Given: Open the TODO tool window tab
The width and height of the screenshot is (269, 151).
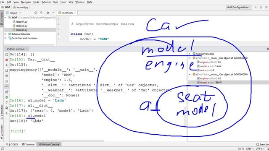Looking at the screenshot, I should (x=12, y=144).
